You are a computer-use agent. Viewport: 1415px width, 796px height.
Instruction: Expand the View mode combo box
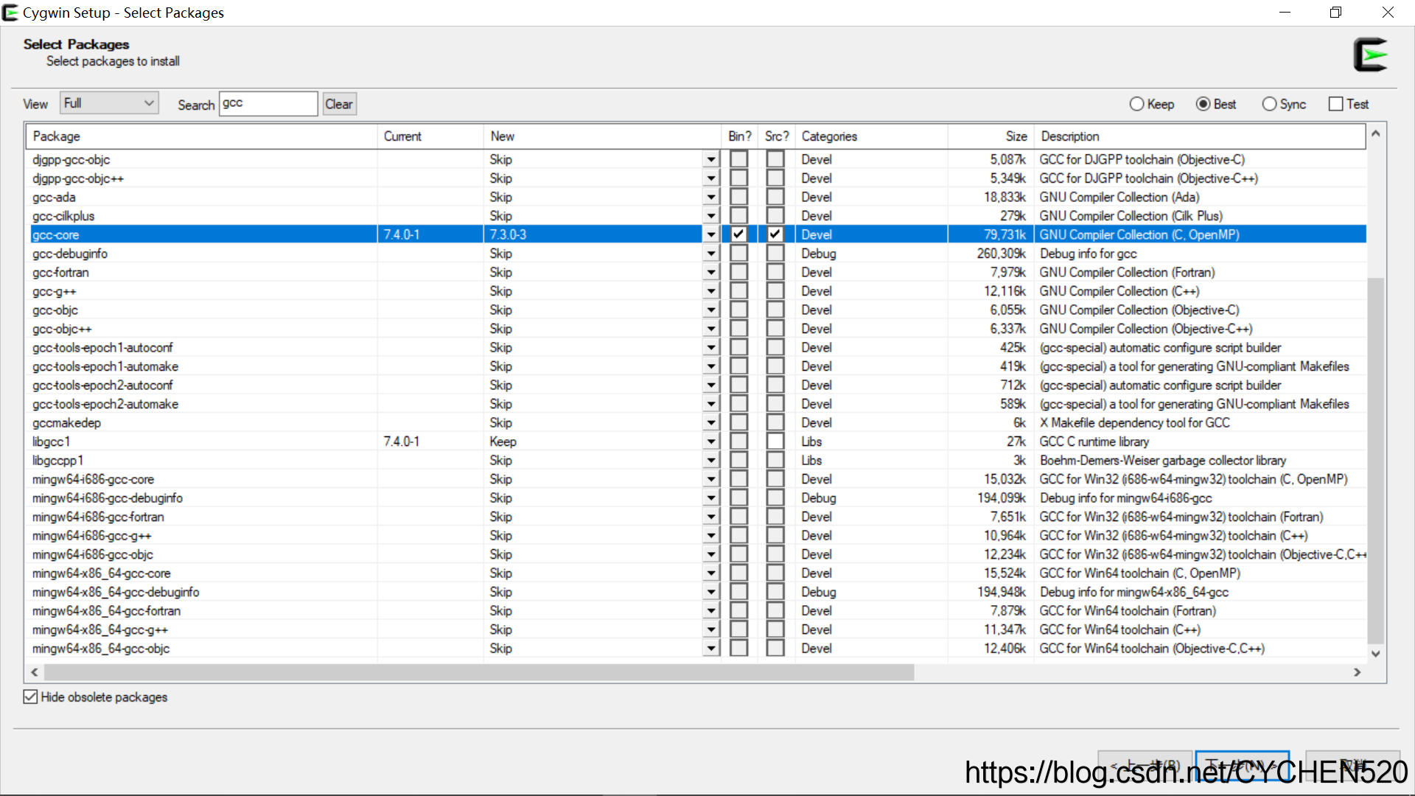coord(109,103)
